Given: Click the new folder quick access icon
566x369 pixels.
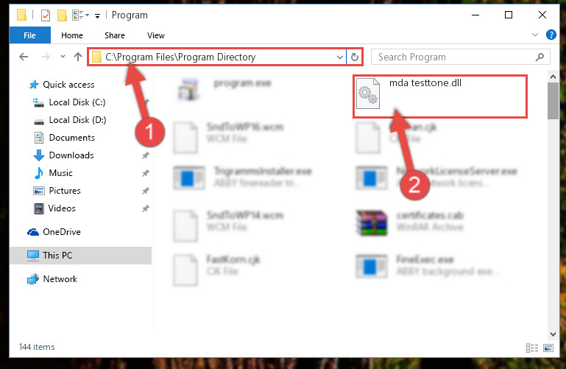Looking at the screenshot, I should (62, 15).
